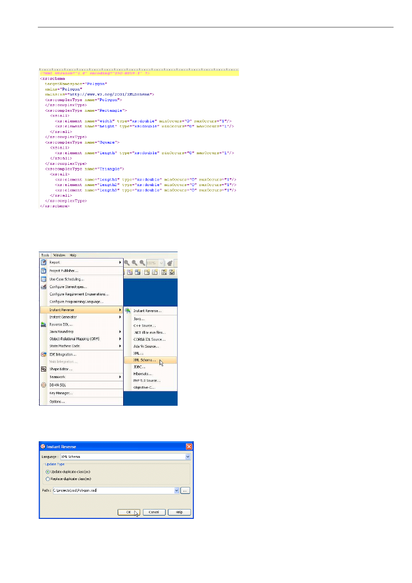Click the Report icon in Tools menu
This screenshot has height=583, width=412.
pyautogui.click(x=43, y=262)
